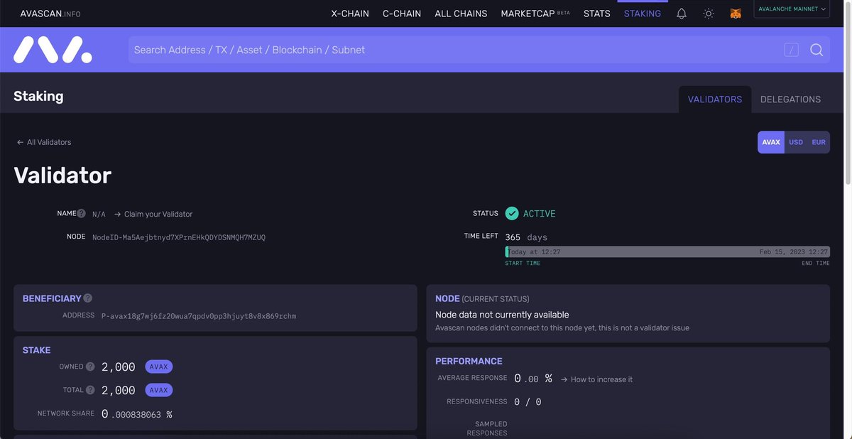Click the AVAX badge beside OWNED
Viewport: 852px width, 439px height.
tap(159, 367)
